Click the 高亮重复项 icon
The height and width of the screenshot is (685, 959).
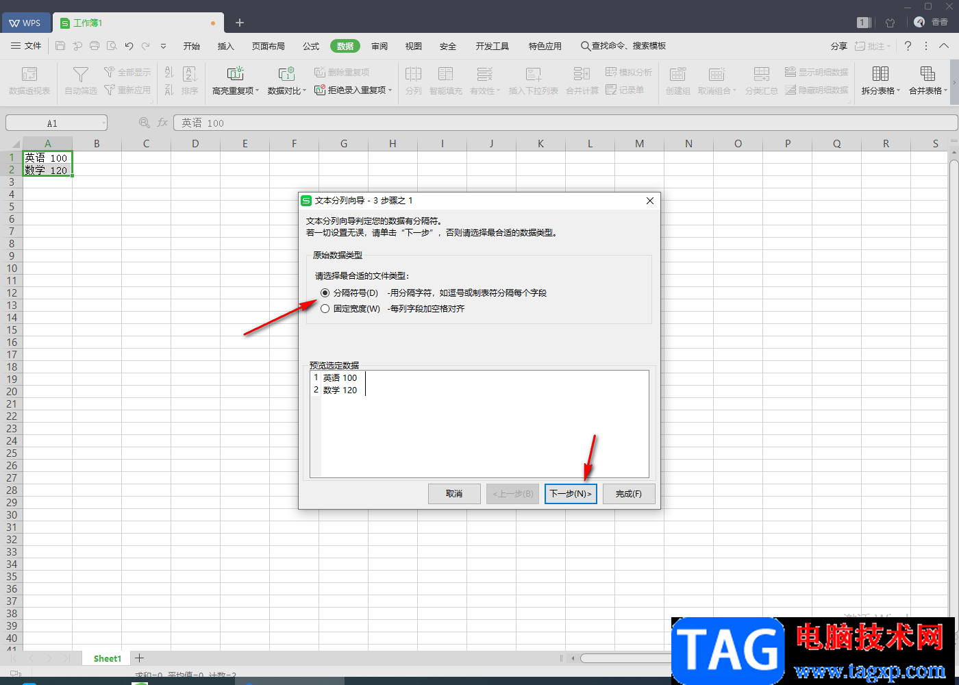[x=235, y=74]
